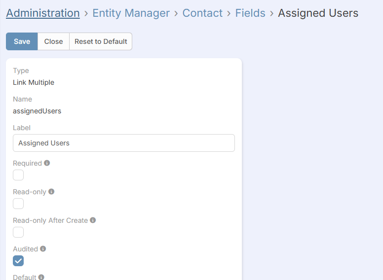
Task: Open Entity Manager breadcrumb link
Action: tap(131, 13)
